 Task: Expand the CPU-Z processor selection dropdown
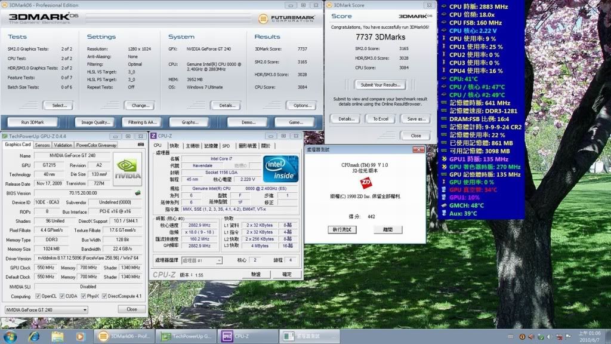click(202, 260)
